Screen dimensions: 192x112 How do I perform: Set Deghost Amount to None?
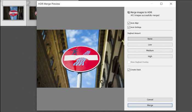coord(150,39)
